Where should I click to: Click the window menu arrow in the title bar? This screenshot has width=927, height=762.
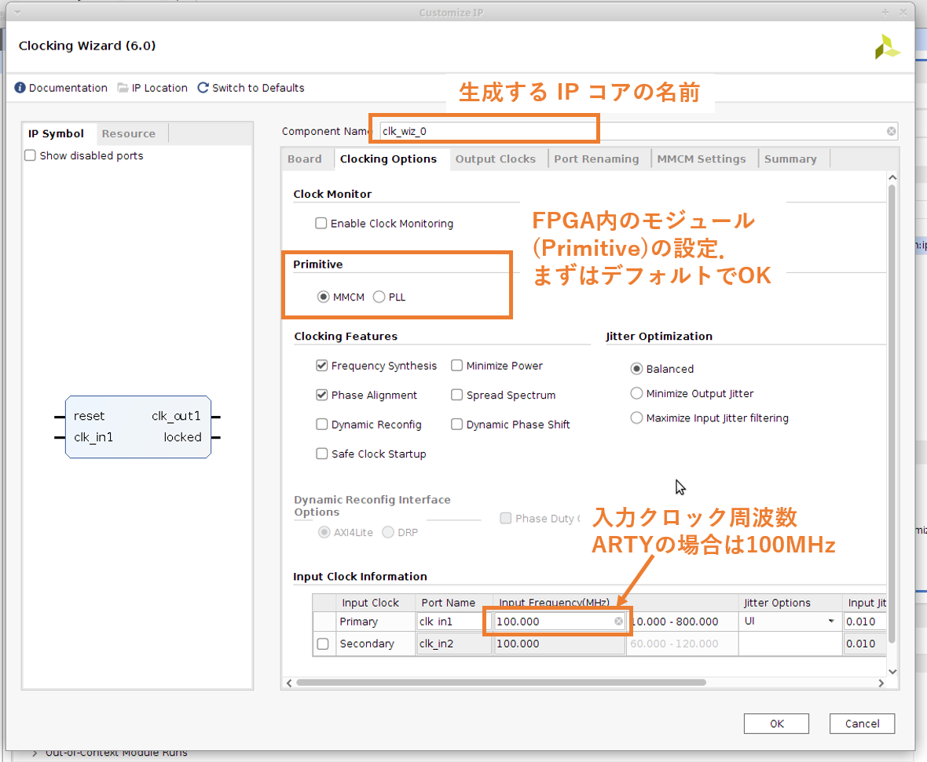coord(17,12)
